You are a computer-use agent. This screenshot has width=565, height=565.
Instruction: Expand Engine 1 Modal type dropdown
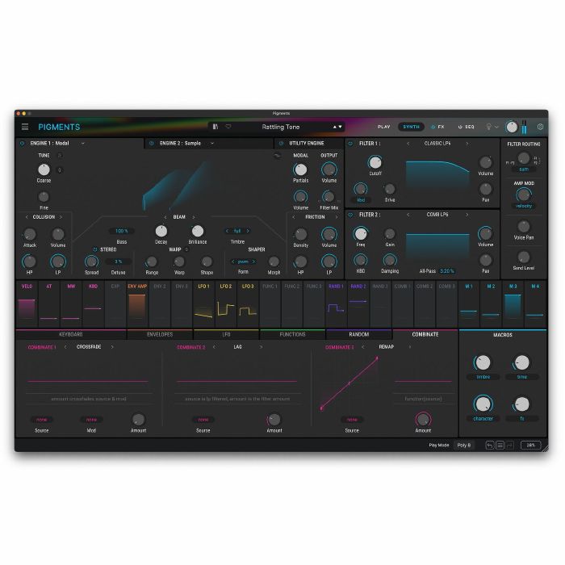pyautogui.click(x=83, y=144)
